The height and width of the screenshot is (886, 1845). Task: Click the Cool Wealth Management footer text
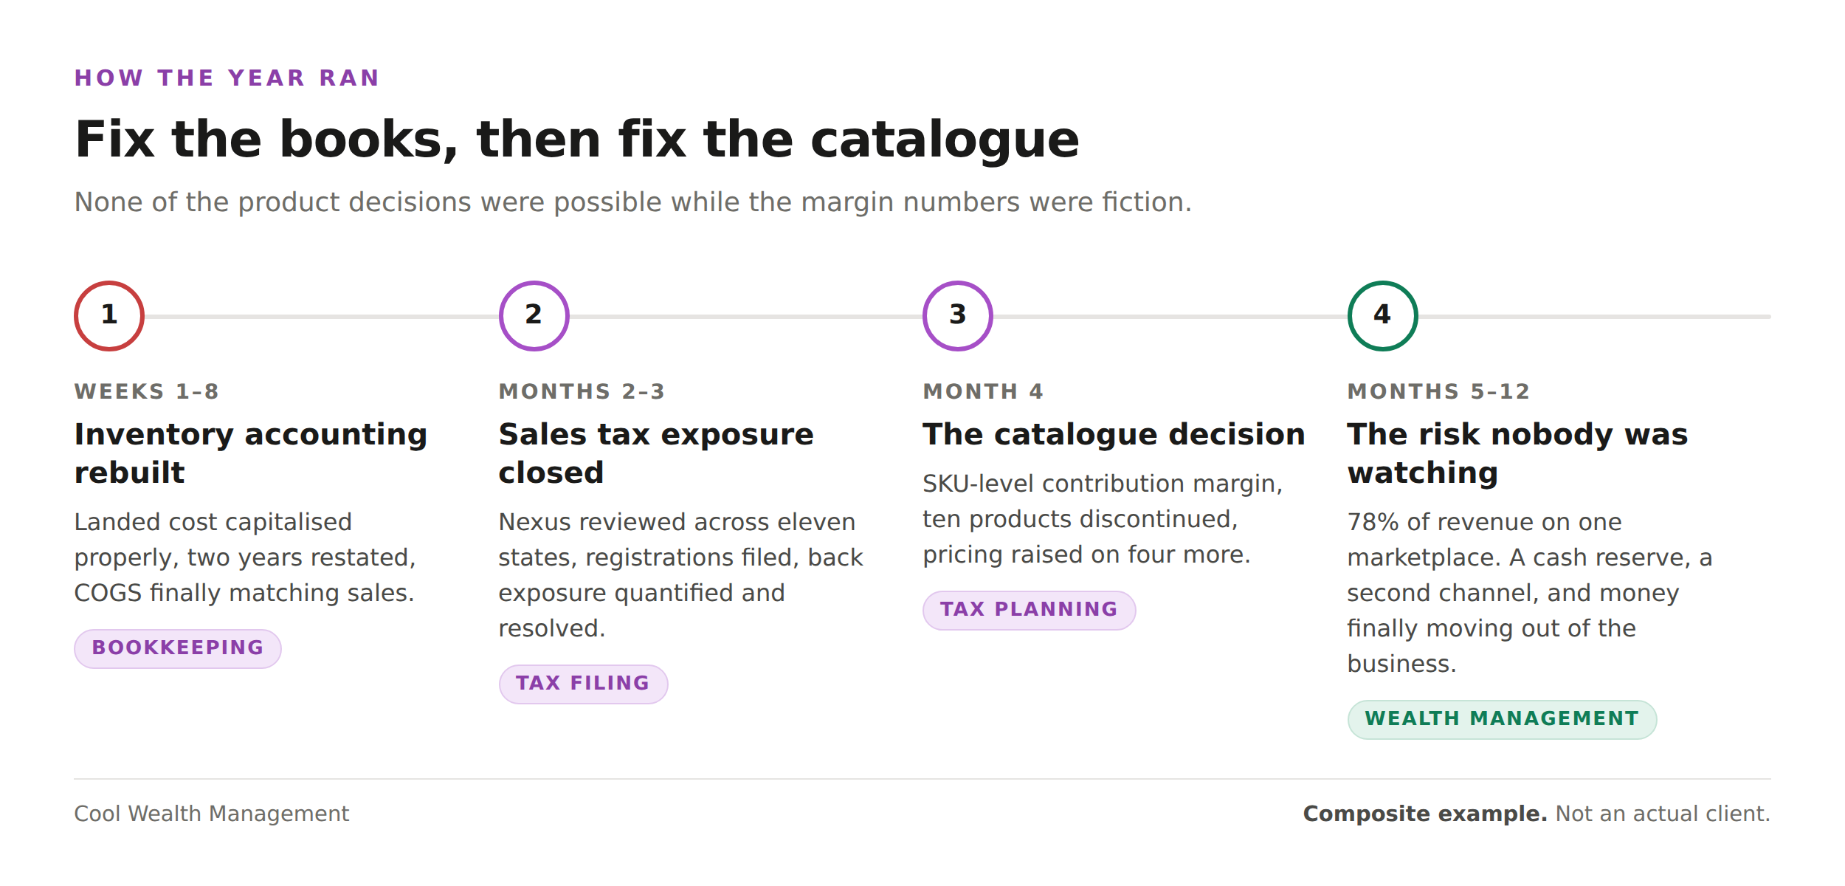pos(212,814)
